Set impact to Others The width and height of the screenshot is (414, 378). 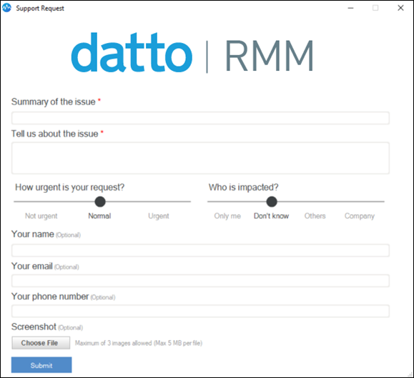point(315,216)
